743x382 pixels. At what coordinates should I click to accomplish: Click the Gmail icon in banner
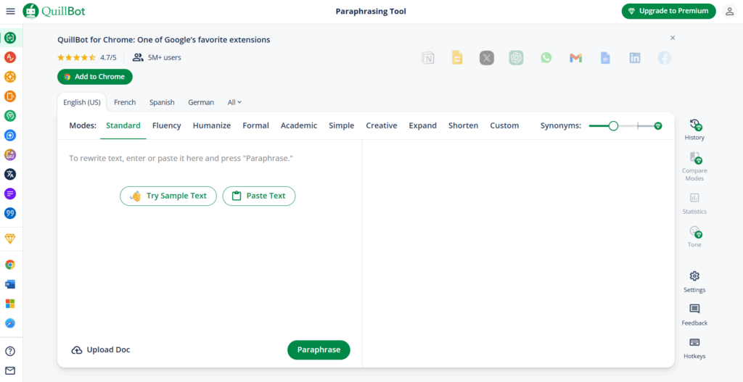[x=575, y=58]
